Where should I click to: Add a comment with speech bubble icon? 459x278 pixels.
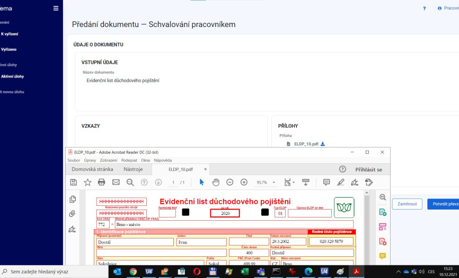point(326,182)
